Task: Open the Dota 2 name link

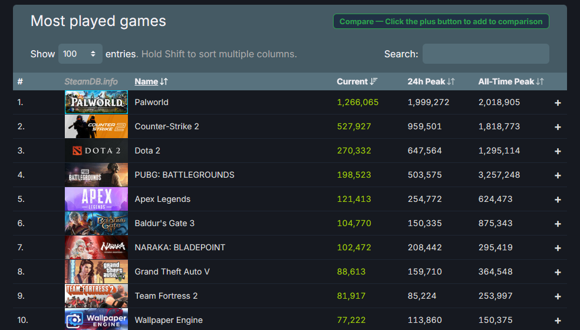Action: click(147, 151)
